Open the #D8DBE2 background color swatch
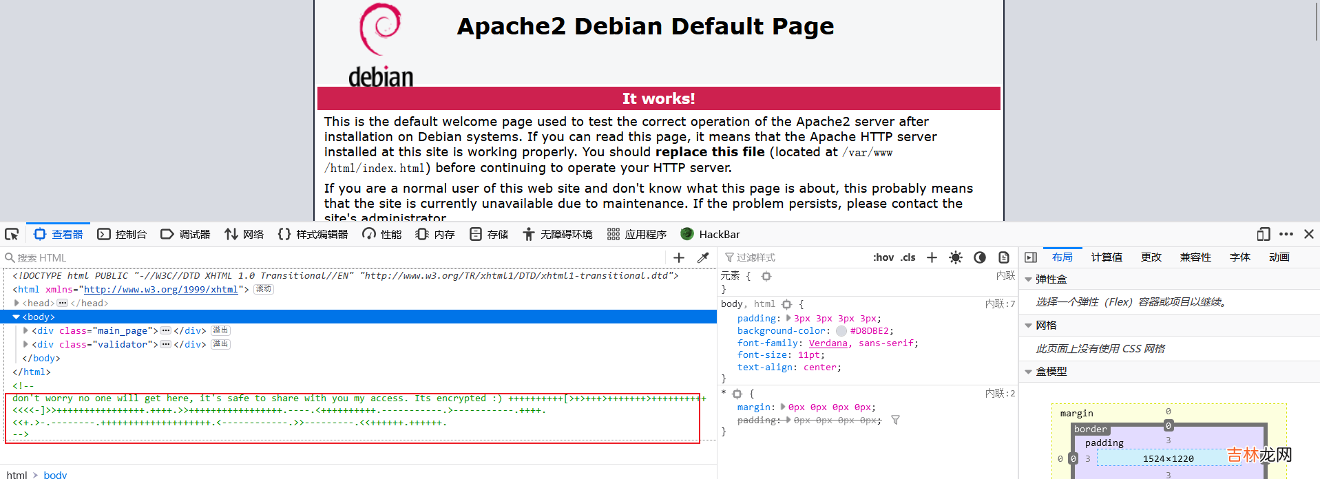 pos(841,331)
